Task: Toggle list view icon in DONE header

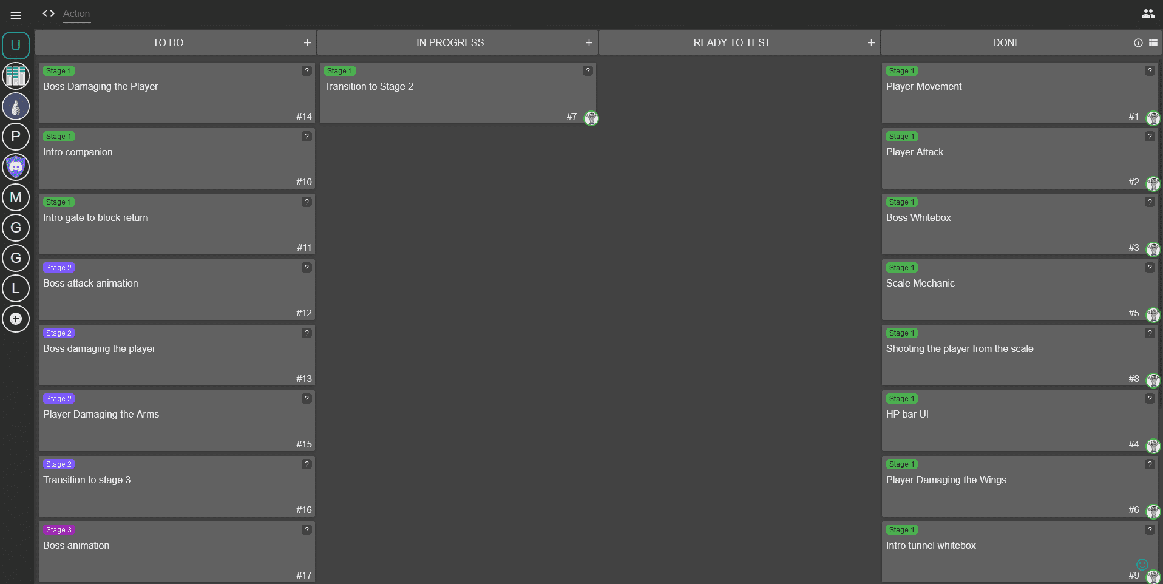Action: [x=1153, y=43]
